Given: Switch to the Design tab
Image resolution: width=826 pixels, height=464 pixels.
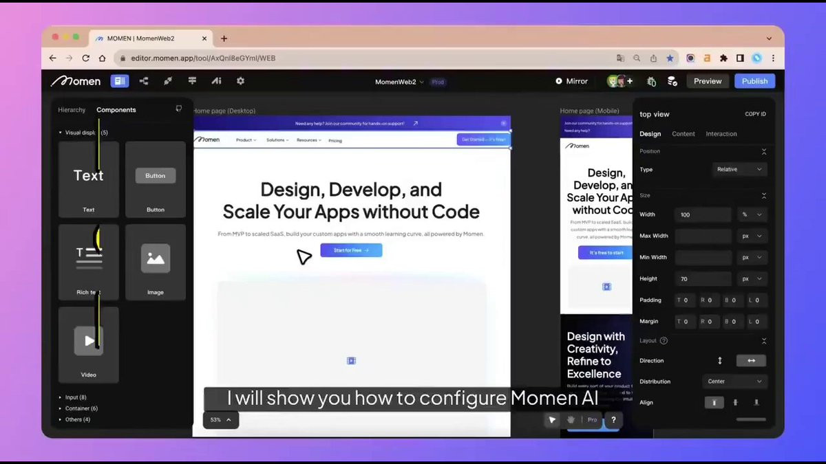Looking at the screenshot, I should click(650, 134).
